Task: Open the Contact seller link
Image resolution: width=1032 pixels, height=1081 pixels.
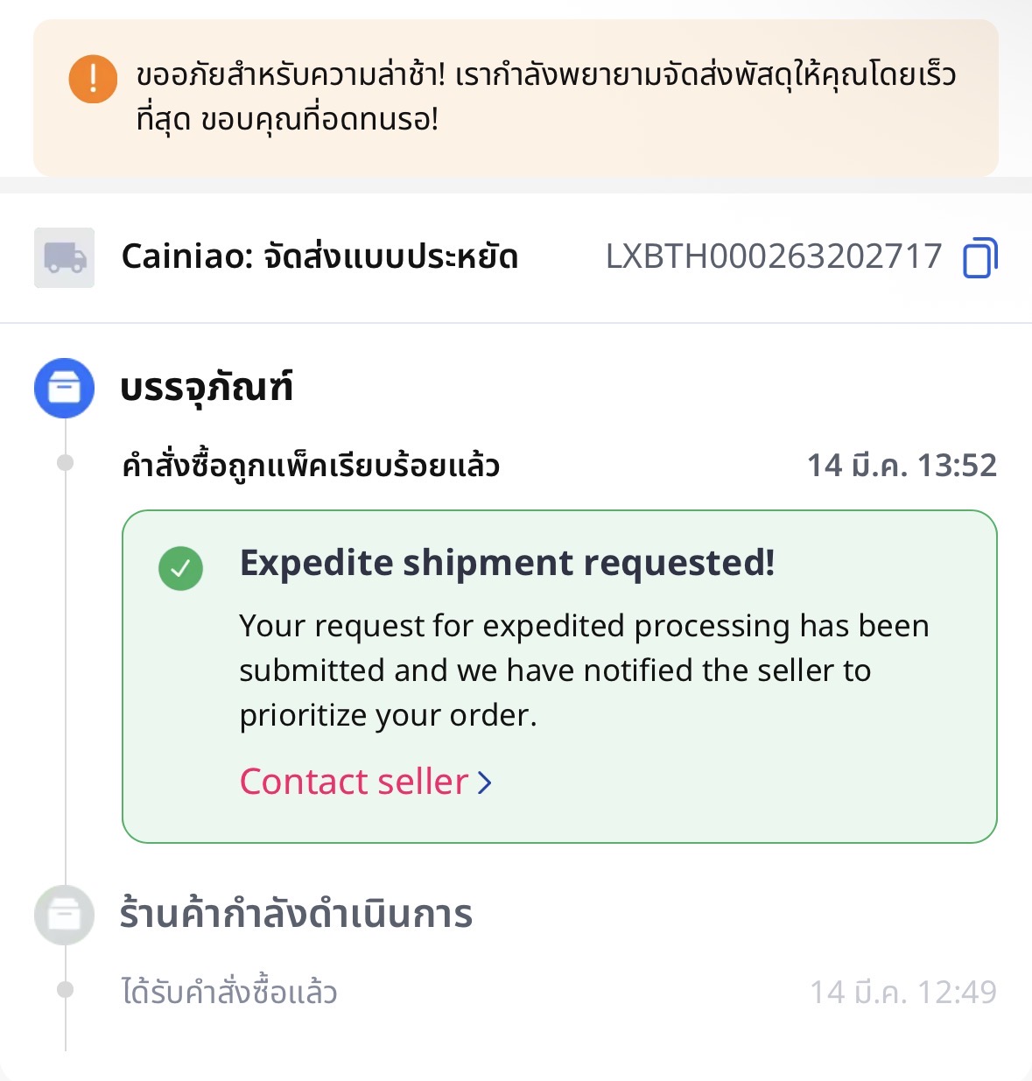Action: (x=355, y=782)
